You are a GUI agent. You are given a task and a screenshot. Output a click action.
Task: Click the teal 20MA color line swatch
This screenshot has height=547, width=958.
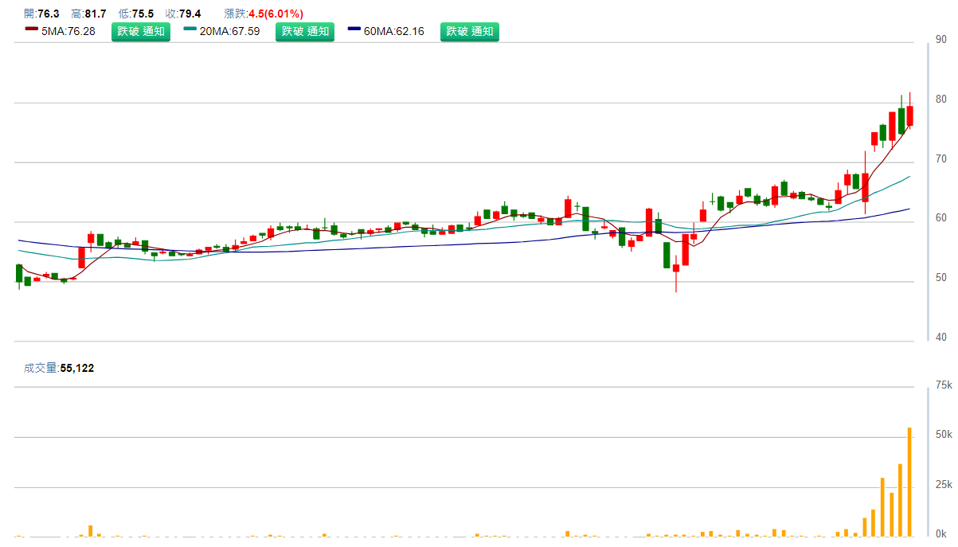(x=190, y=29)
